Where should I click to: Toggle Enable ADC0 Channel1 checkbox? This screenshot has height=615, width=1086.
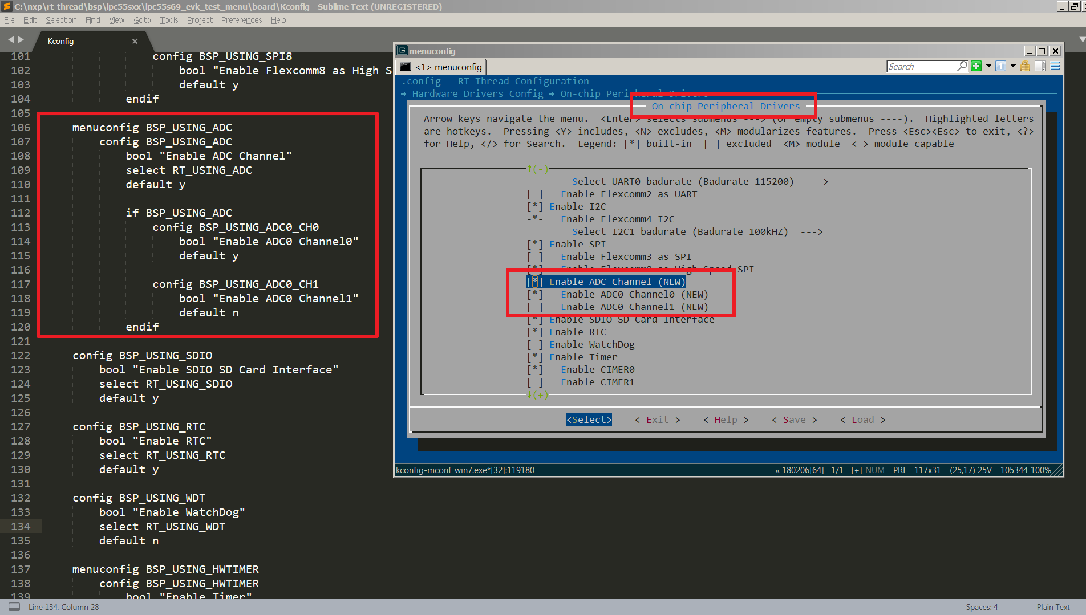click(x=534, y=307)
